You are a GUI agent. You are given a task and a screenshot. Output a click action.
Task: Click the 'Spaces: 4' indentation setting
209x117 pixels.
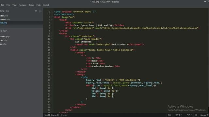pos(204,115)
